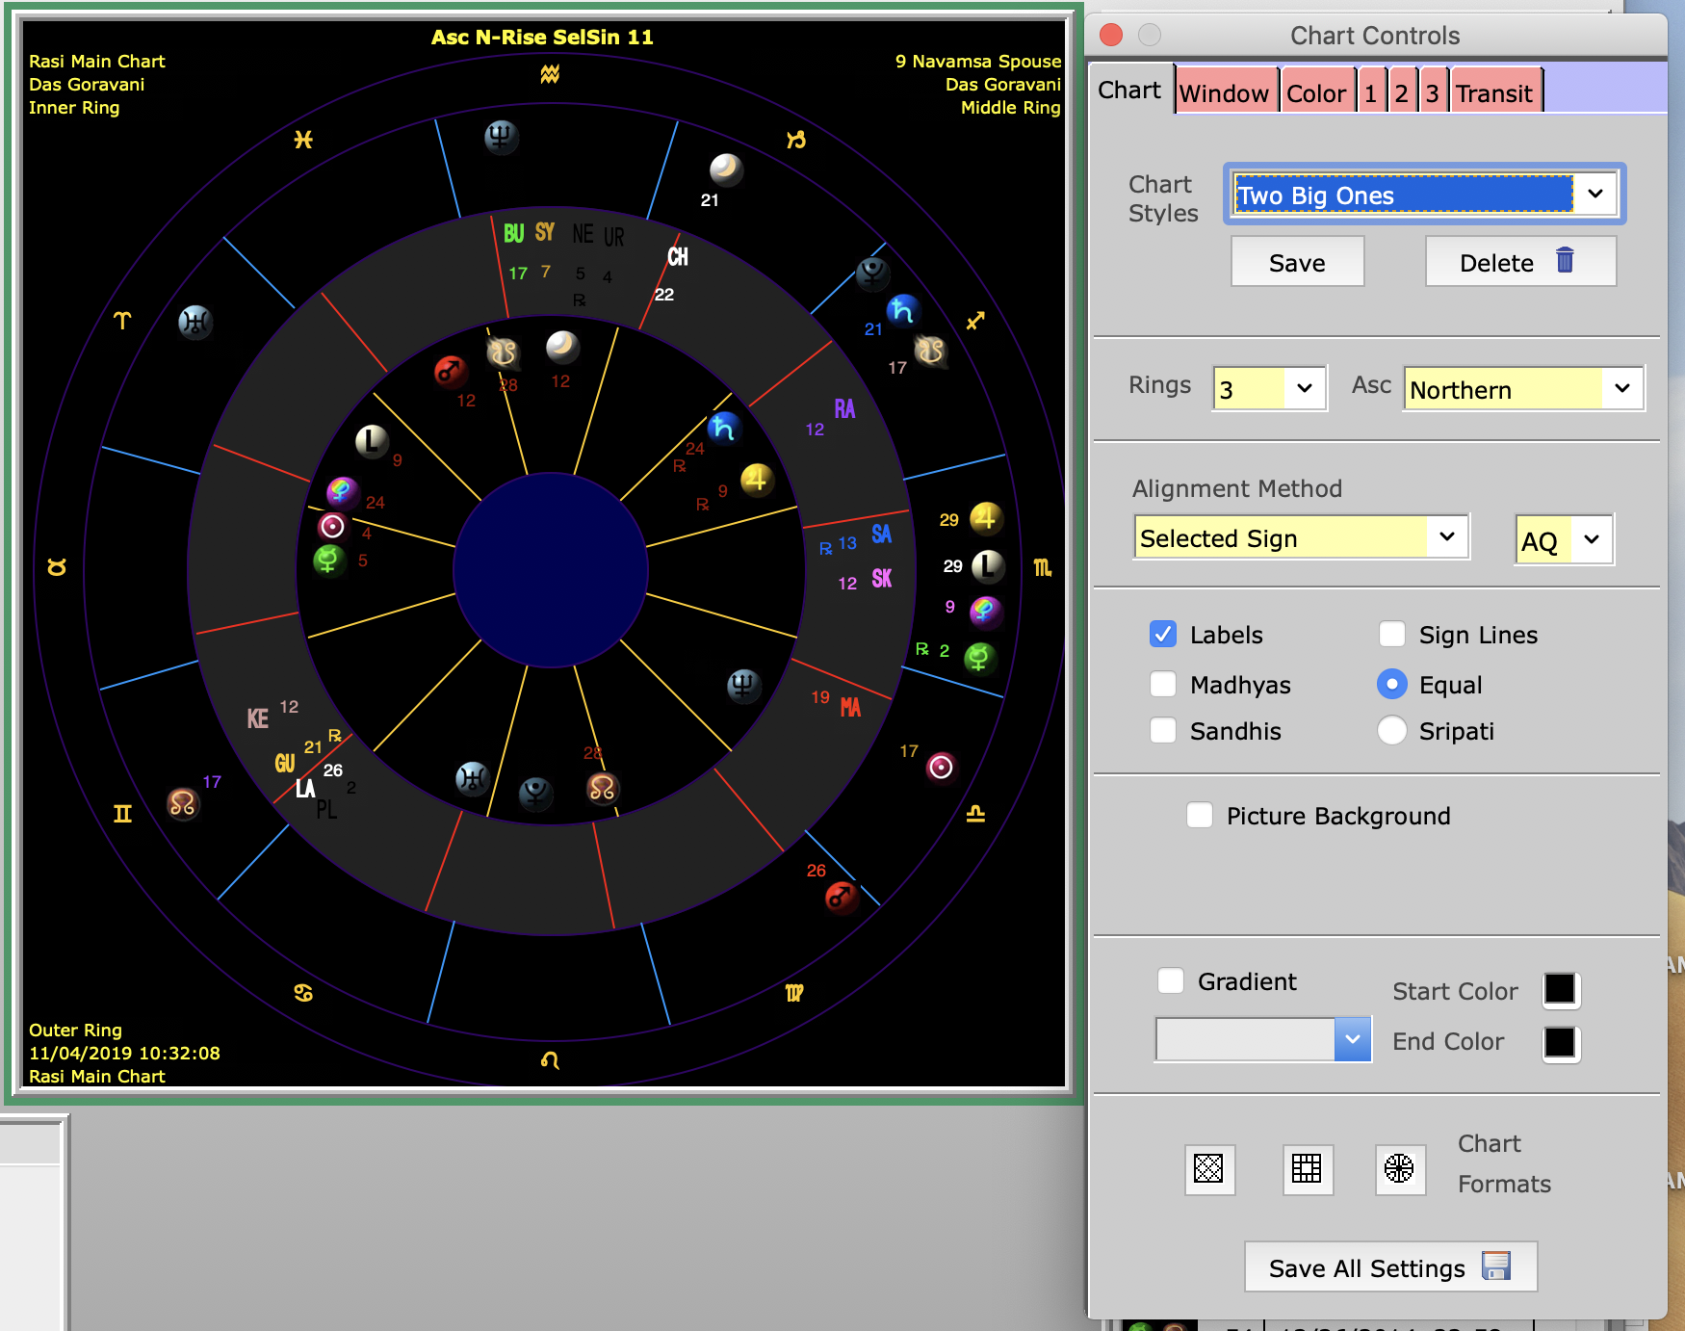Click the Save All Settings button
This screenshot has height=1331, width=1685.
(x=1389, y=1267)
